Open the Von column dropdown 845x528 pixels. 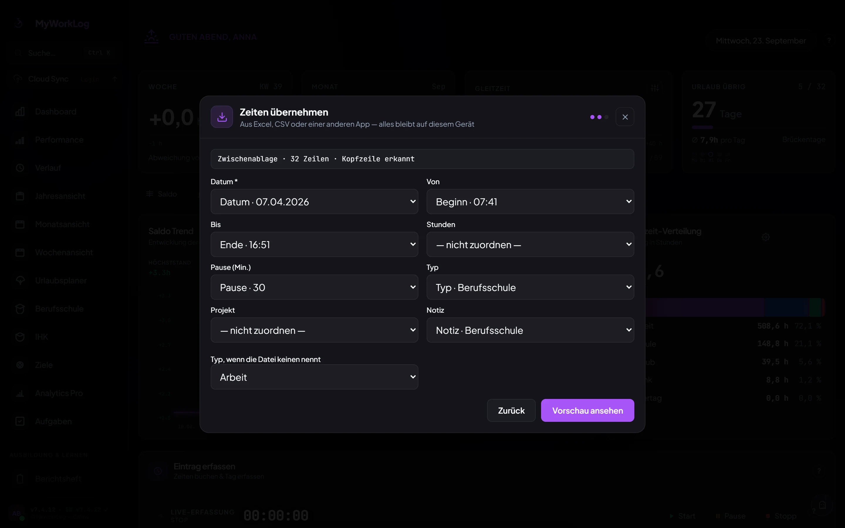coord(530,202)
